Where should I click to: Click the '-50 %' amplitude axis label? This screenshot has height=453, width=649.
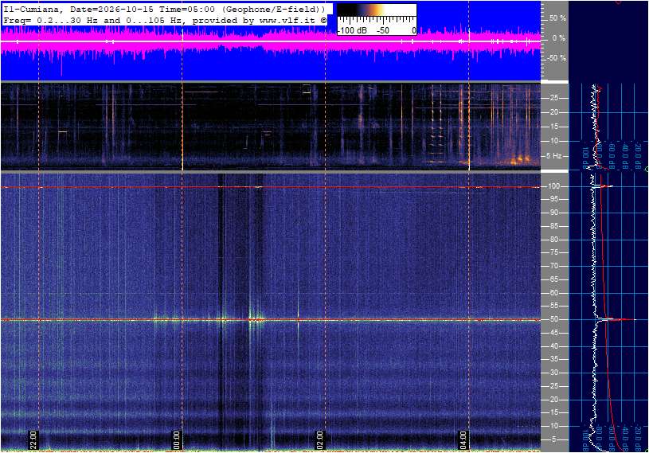pyautogui.click(x=557, y=58)
